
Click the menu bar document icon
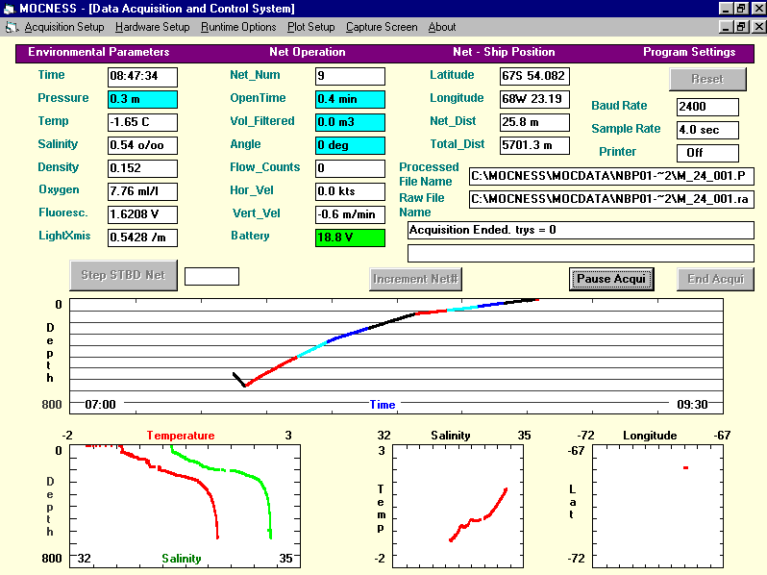(x=12, y=28)
